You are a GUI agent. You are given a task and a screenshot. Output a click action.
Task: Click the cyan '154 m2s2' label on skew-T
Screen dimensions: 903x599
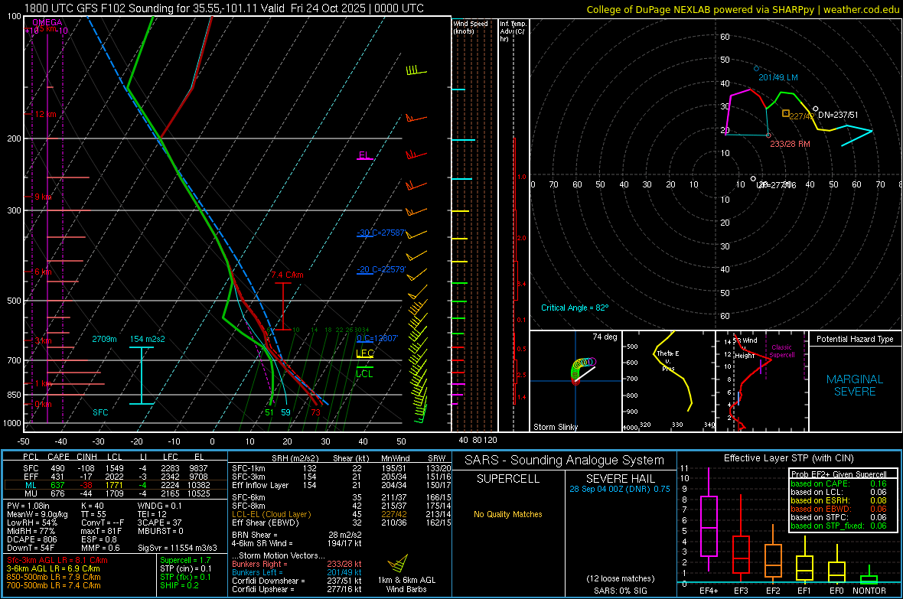148,339
